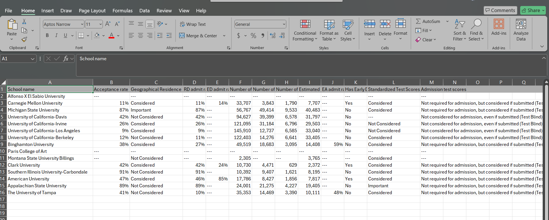Viewport: 549px width, 220px height.
Task: Select column L header
Action: tap(393, 82)
